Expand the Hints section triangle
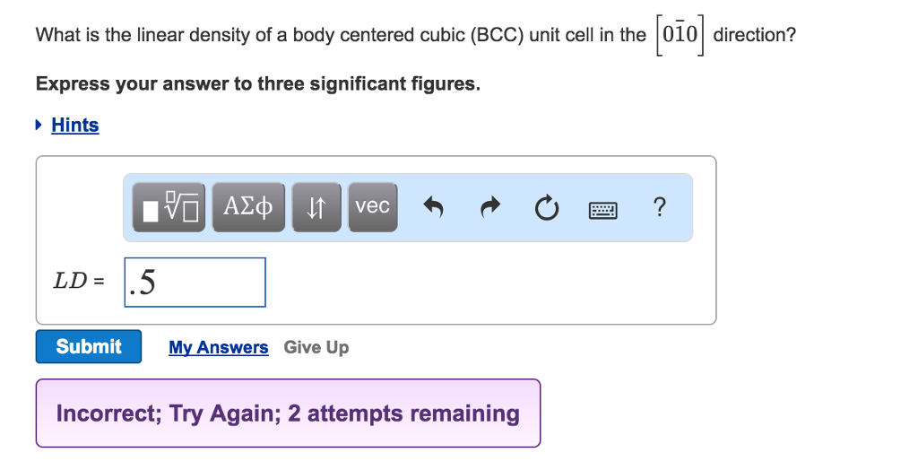Viewport: 918px width, 470px height. tap(39, 125)
